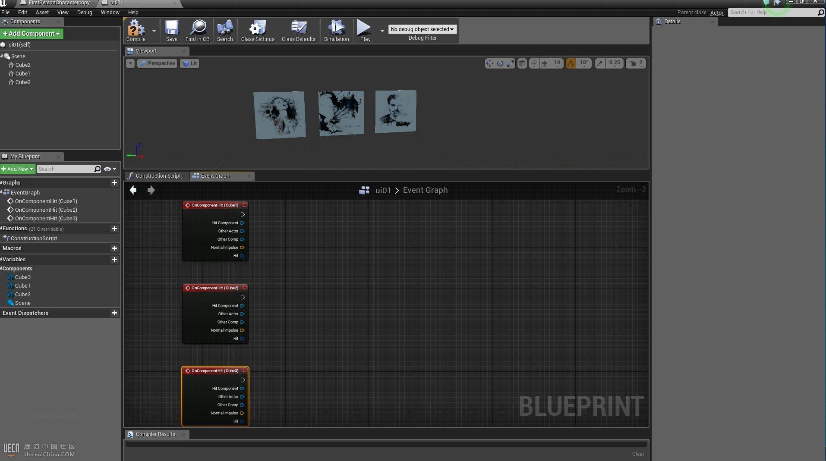826x461 pixels.
Task: Open Edit menu
Action: coord(23,13)
